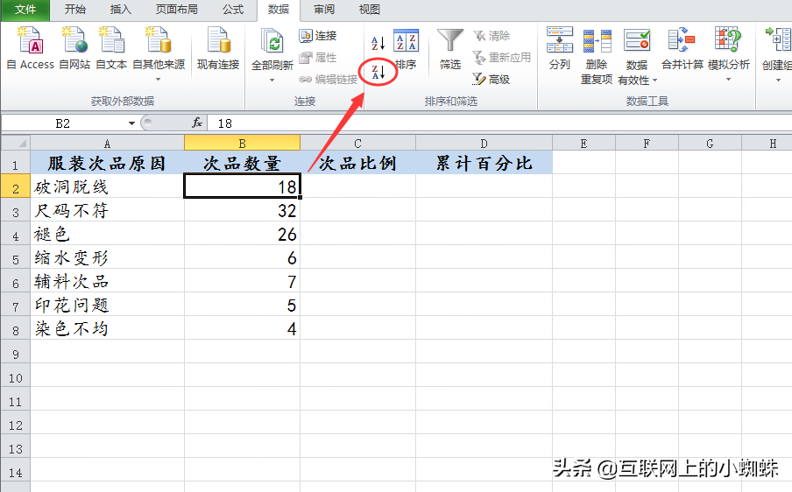Image resolution: width=792 pixels, height=492 pixels.
Task: Open 连接 connections button
Action: pos(318,35)
